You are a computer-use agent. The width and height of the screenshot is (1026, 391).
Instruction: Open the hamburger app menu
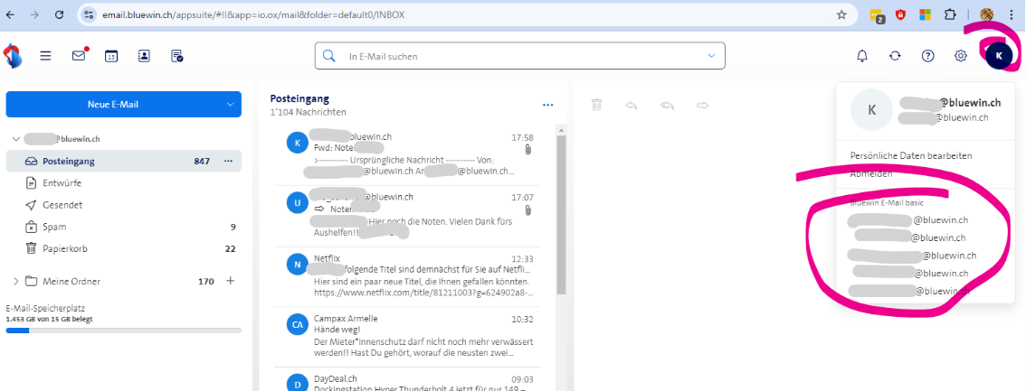coord(45,56)
